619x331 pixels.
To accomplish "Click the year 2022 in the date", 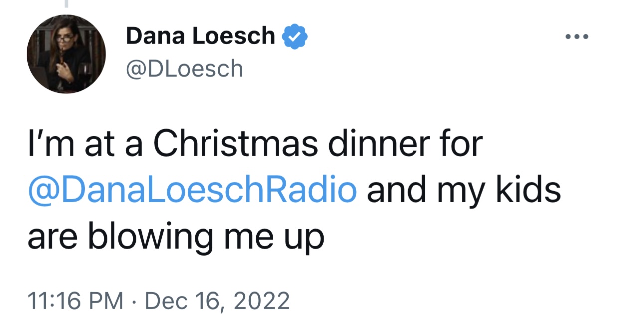I will (264, 301).
